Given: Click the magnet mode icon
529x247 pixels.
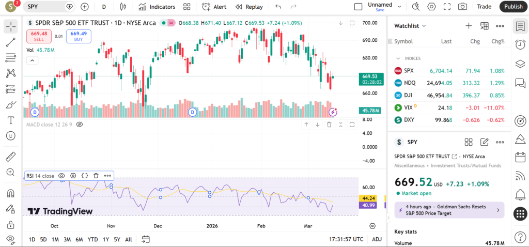Looking at the screenshot, I should pyautogui.click(x=10, y=194).
